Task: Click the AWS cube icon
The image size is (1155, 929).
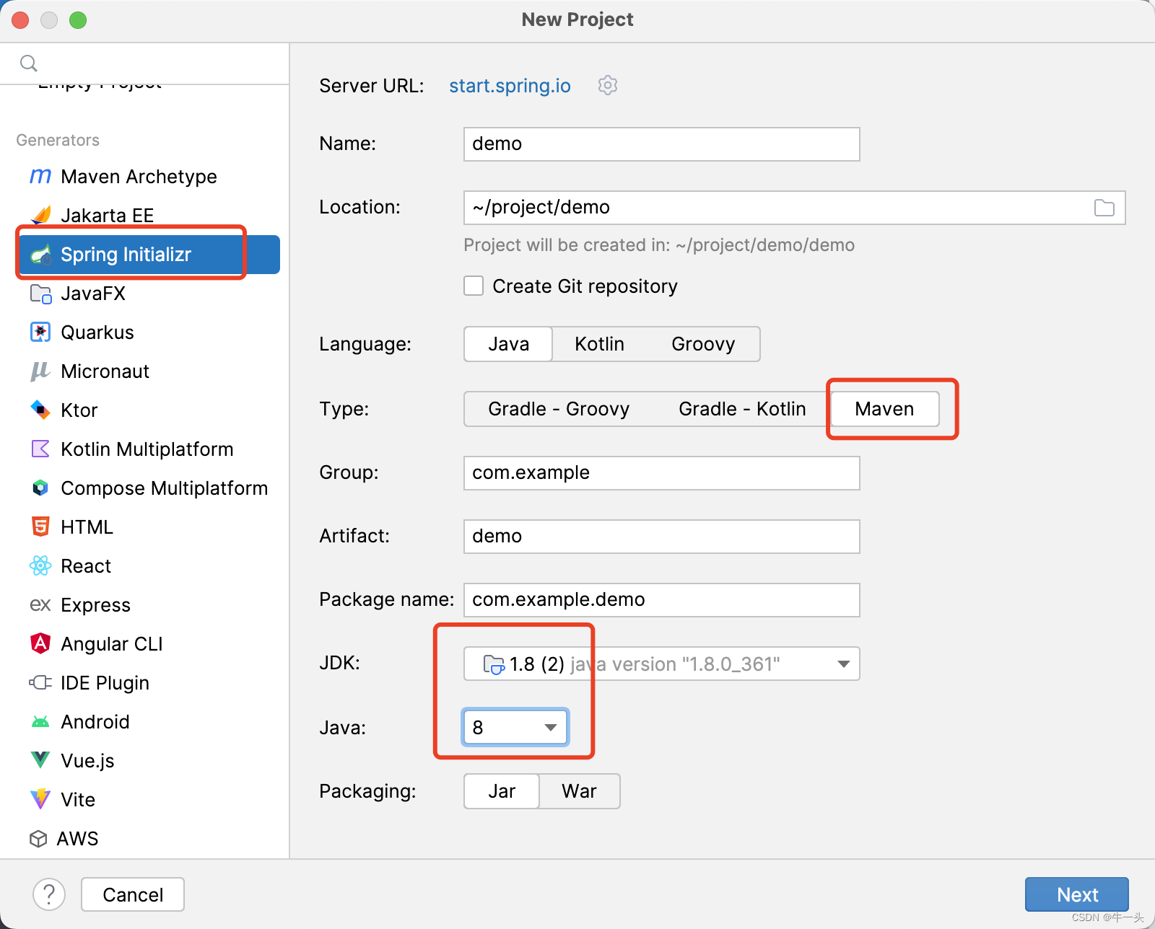Action: [x=38, y=838]
